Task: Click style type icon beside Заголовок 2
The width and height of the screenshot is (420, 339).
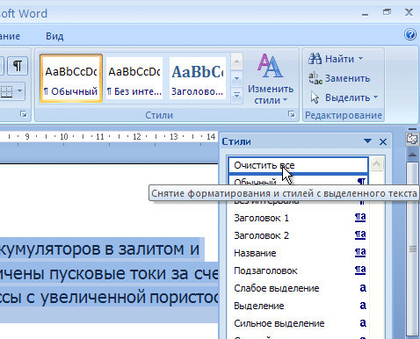Action: [x=360, y=235]
